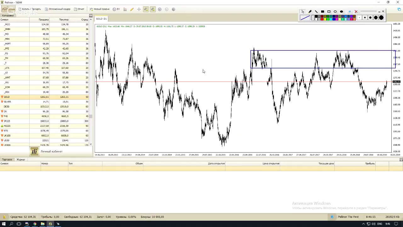403x227 pixels.
Task: Zoom out the chart with minus icon
Action: [167, 9]
